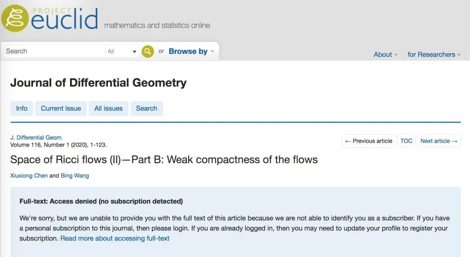Click the Project Euclid spiral logo
The width and height of the screenshot is (470, 257).
(15, 18)
